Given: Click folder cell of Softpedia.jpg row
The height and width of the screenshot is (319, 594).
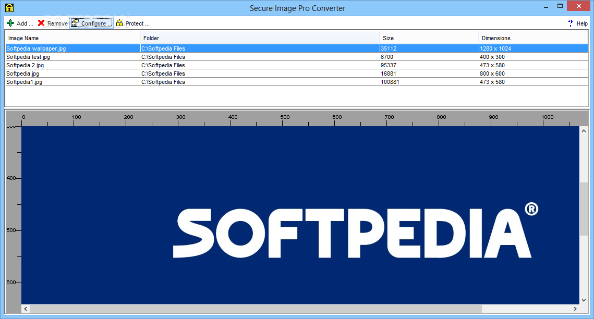Looking at the screenshot, I should tap(163, 73).
